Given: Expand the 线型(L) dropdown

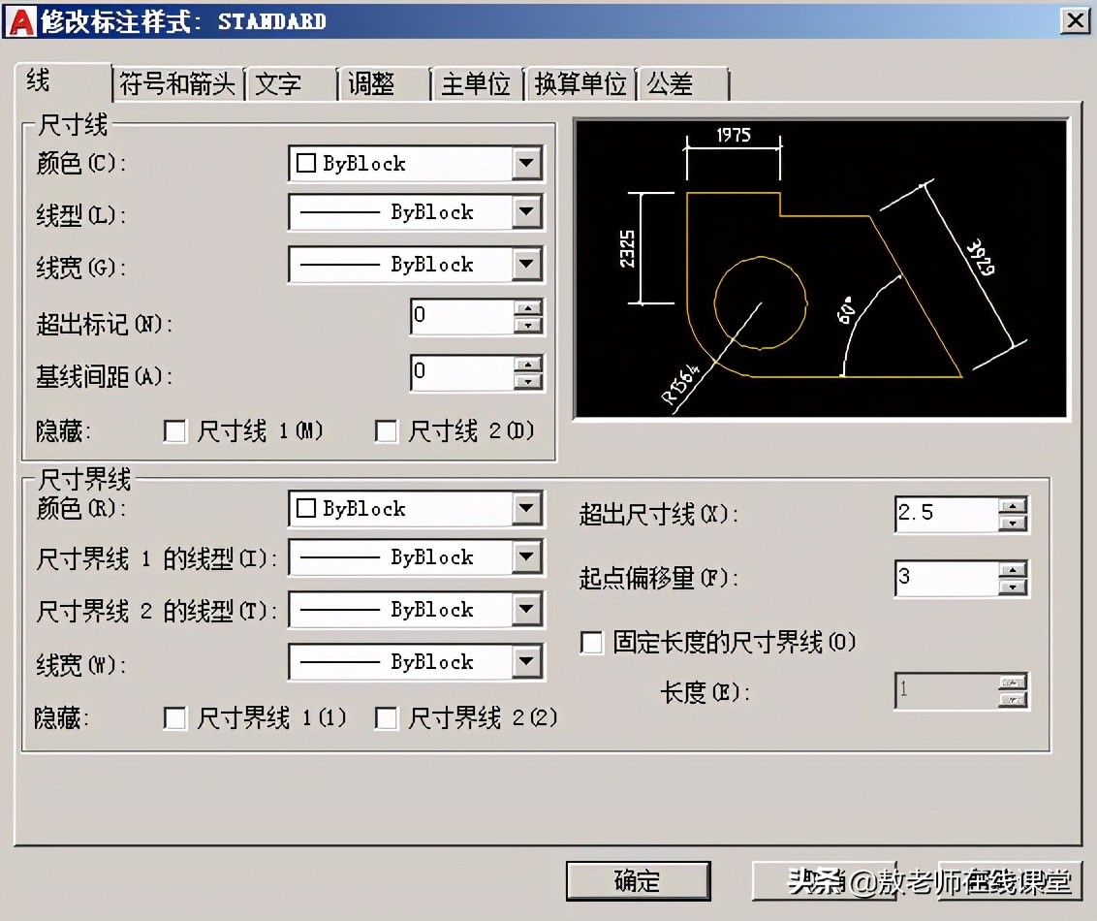Looking at the screenshot, I should pos(527,211).
